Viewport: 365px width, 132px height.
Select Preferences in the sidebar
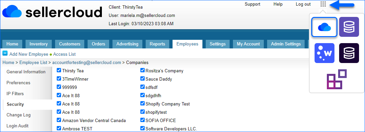click(18, 83)
